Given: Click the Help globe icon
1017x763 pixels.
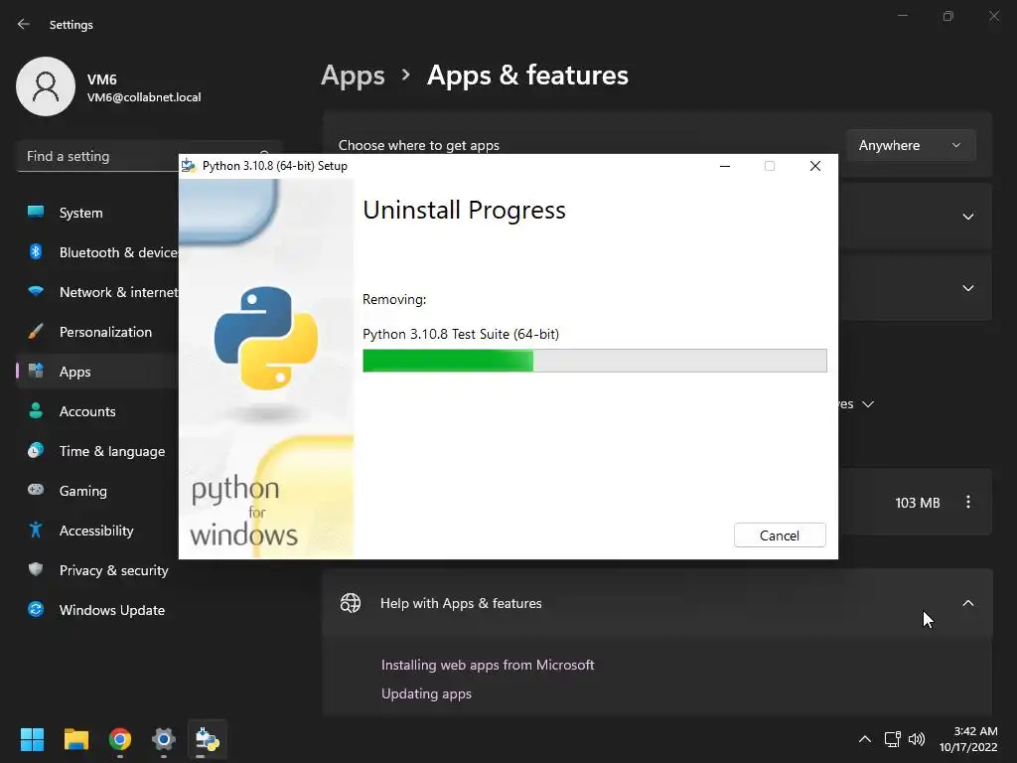Looking at the screenshot, I should (351, 603).
